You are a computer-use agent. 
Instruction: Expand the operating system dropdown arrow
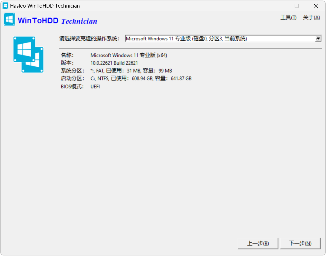coord(318,39)
